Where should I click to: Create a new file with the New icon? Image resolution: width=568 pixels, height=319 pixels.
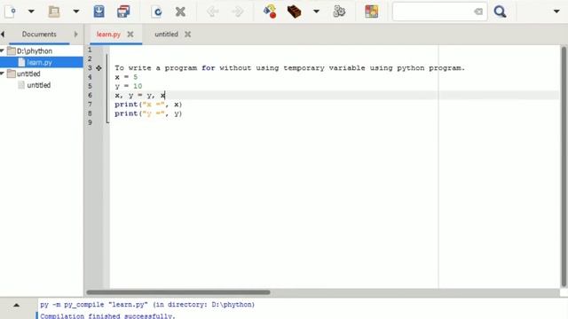(10, 12)
